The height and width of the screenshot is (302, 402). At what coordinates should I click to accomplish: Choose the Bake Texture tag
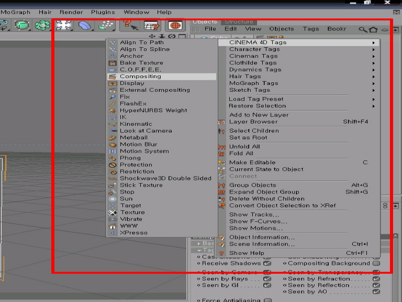tap(162, 63)
